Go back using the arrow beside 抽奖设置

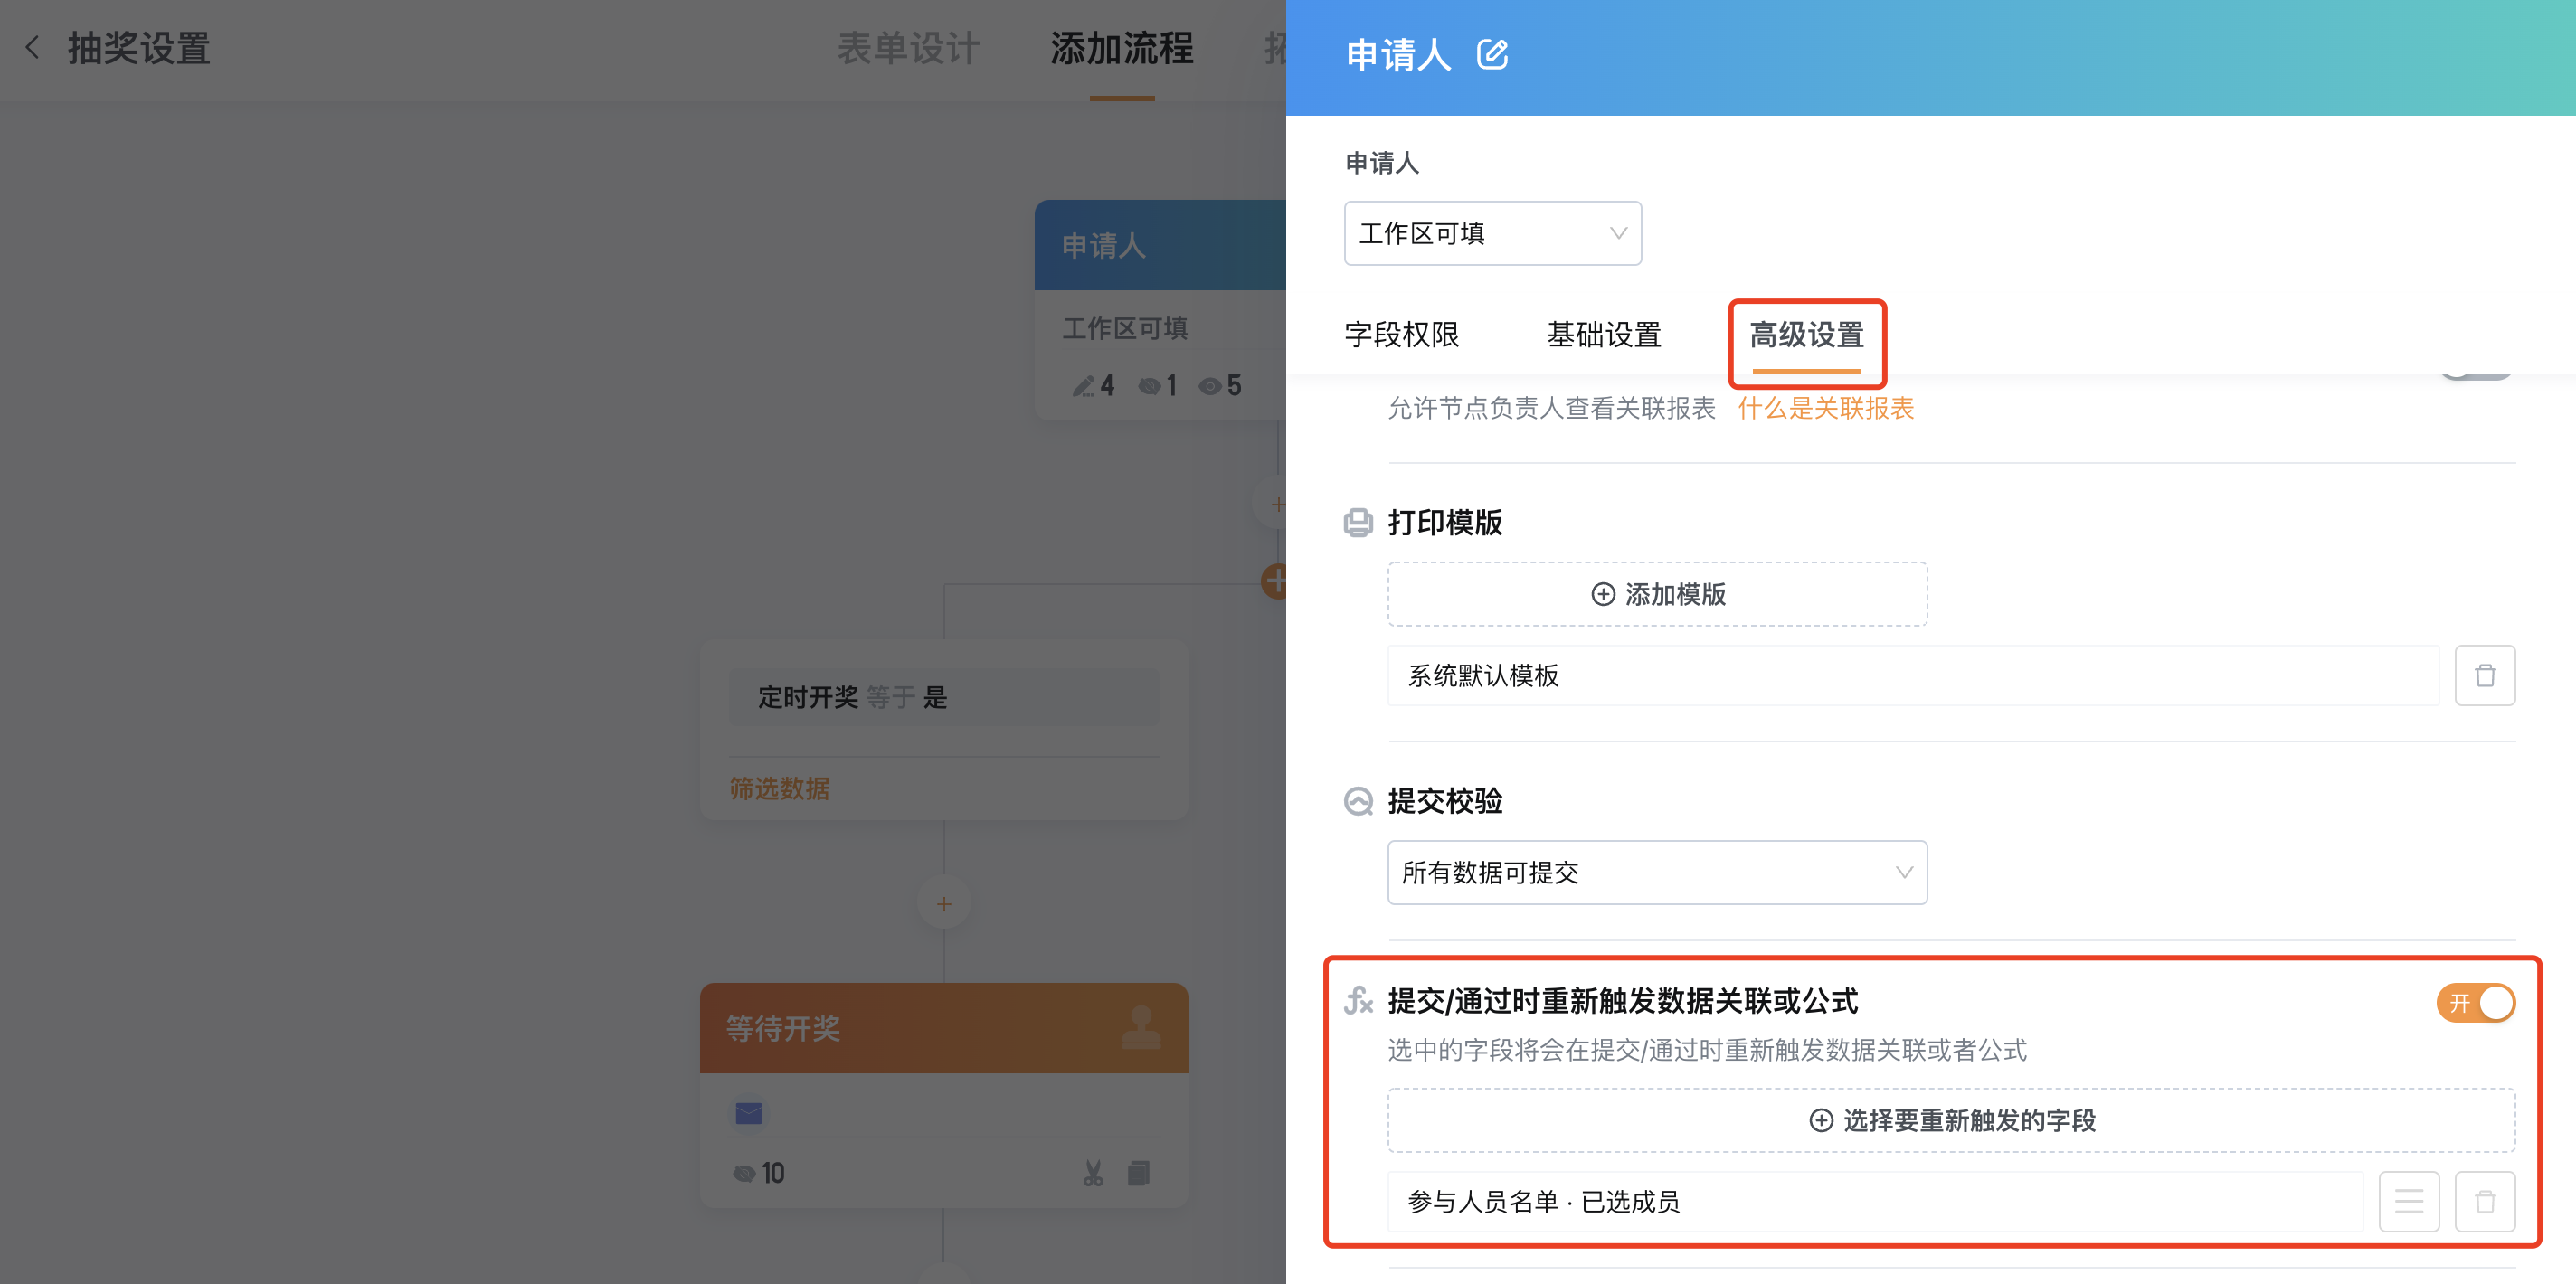click(32, 47)
